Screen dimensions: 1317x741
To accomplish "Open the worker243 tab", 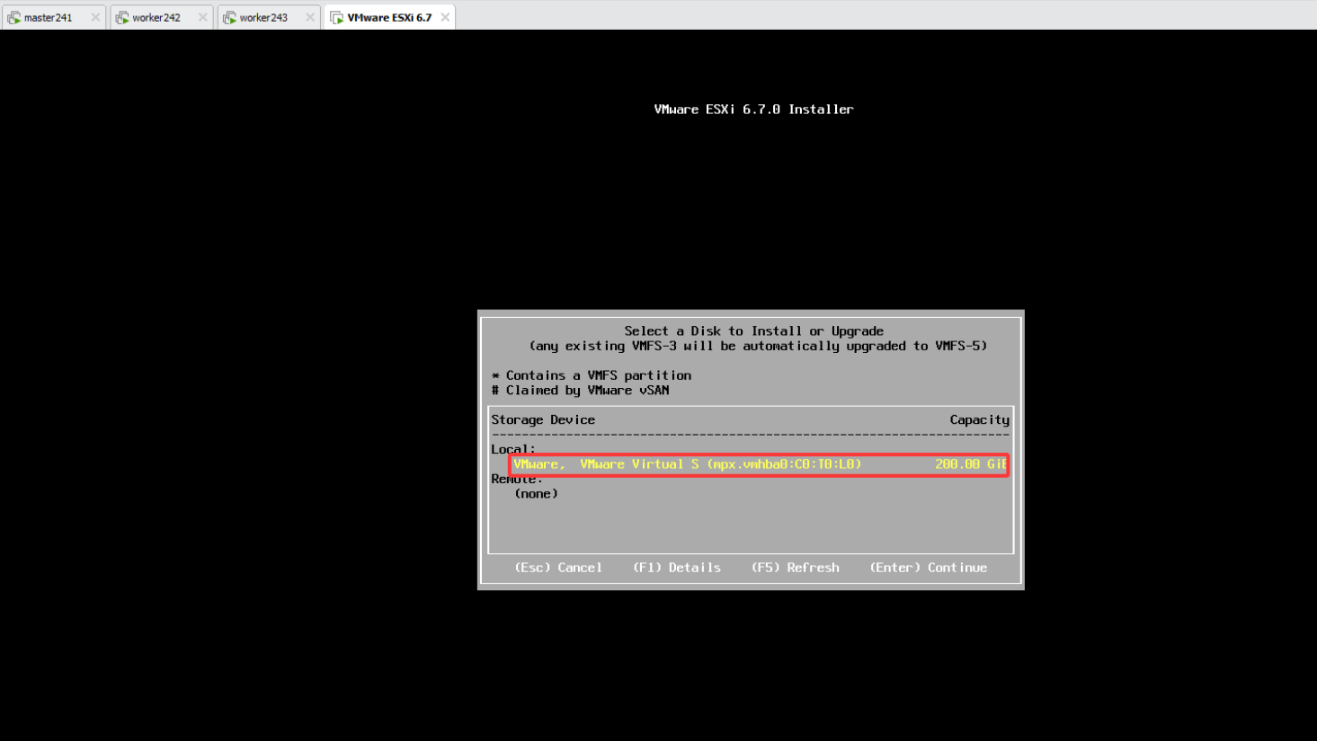I will (269, 17).
